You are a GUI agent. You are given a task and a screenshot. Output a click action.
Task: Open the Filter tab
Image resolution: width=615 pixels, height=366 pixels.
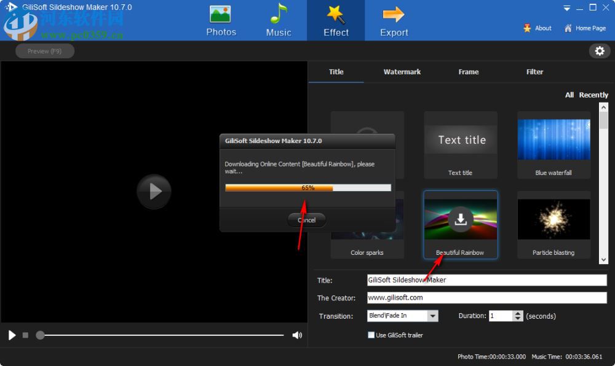point(534,72)
